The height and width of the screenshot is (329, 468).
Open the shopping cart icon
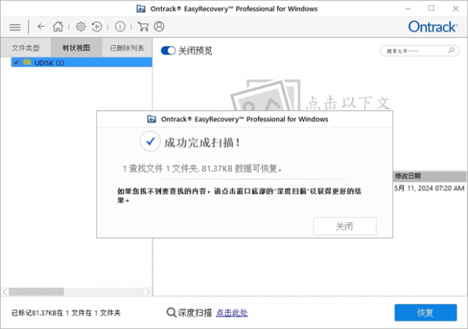coord(143,27)
